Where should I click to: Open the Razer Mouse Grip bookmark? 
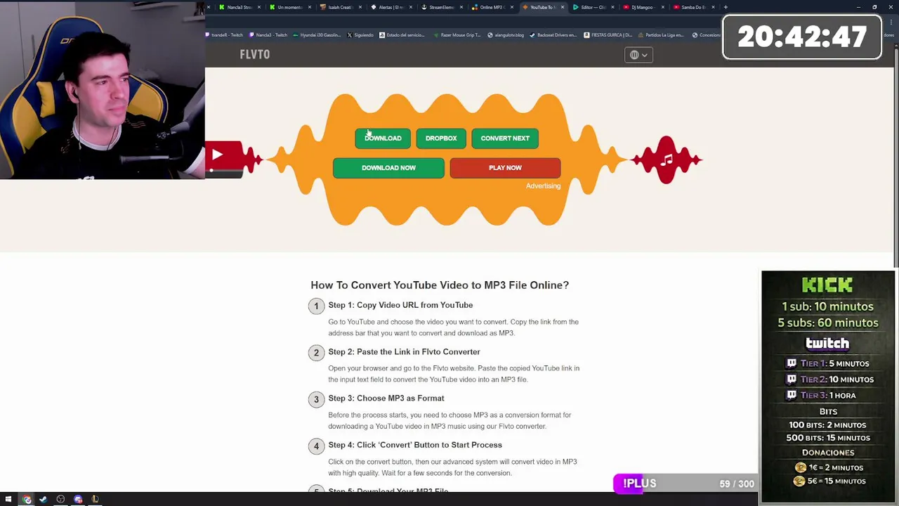pyautogui.click(x=457, y=35)
